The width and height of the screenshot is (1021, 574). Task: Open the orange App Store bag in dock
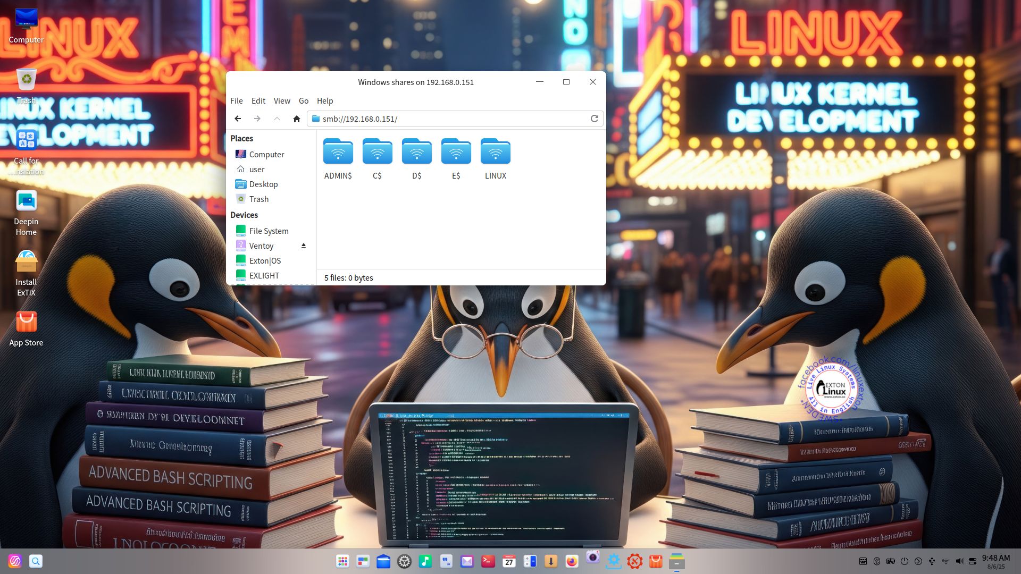click(656, 561)
